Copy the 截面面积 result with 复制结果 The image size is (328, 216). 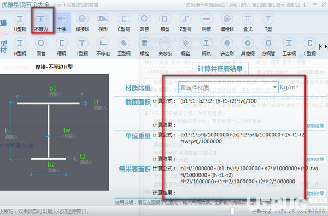click(x=315, y=126)
